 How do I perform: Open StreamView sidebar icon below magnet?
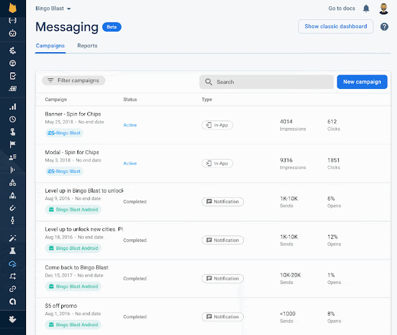pos(12,221)
